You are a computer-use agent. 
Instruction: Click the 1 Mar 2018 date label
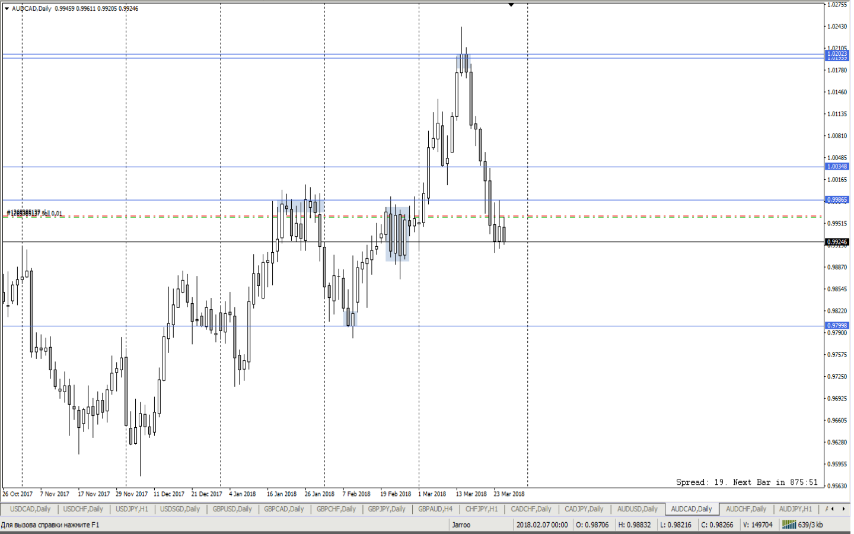click(432, 494)
